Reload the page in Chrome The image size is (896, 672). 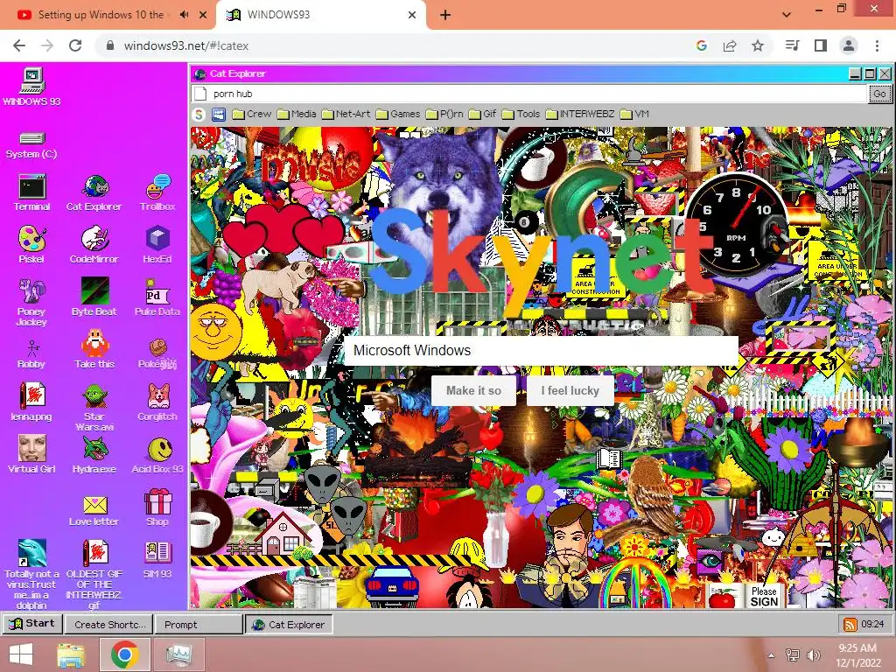pyautogui.click(x=75, y=45)
